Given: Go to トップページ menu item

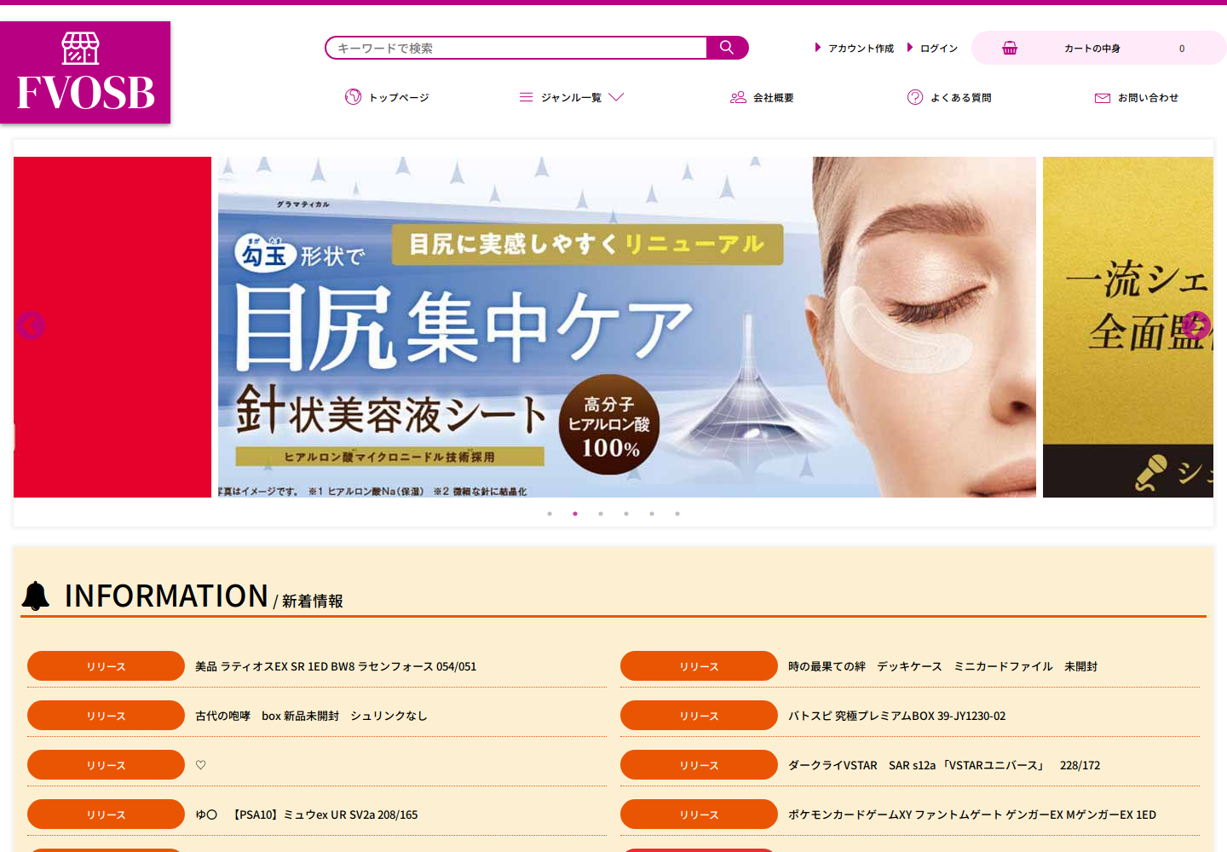Looking at the screenshot, I should click(399, 98).
